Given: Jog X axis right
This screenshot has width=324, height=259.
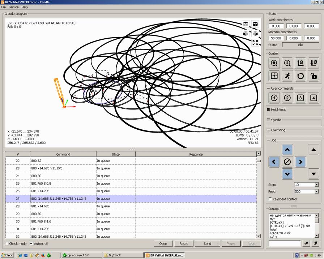Looking at the screenshot, I should point(300,162).
